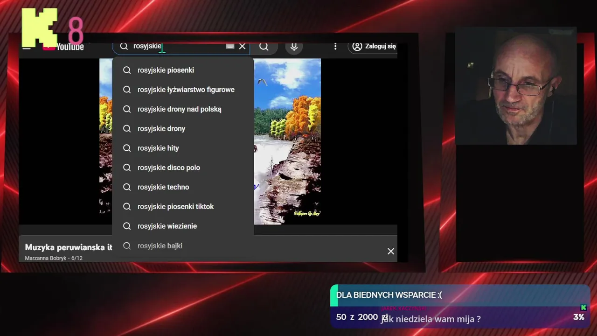This screenshot has width=597, height=336.
Task: Close the playlist panel with the X
Action: pyautogui.click(x=391, y=251)
